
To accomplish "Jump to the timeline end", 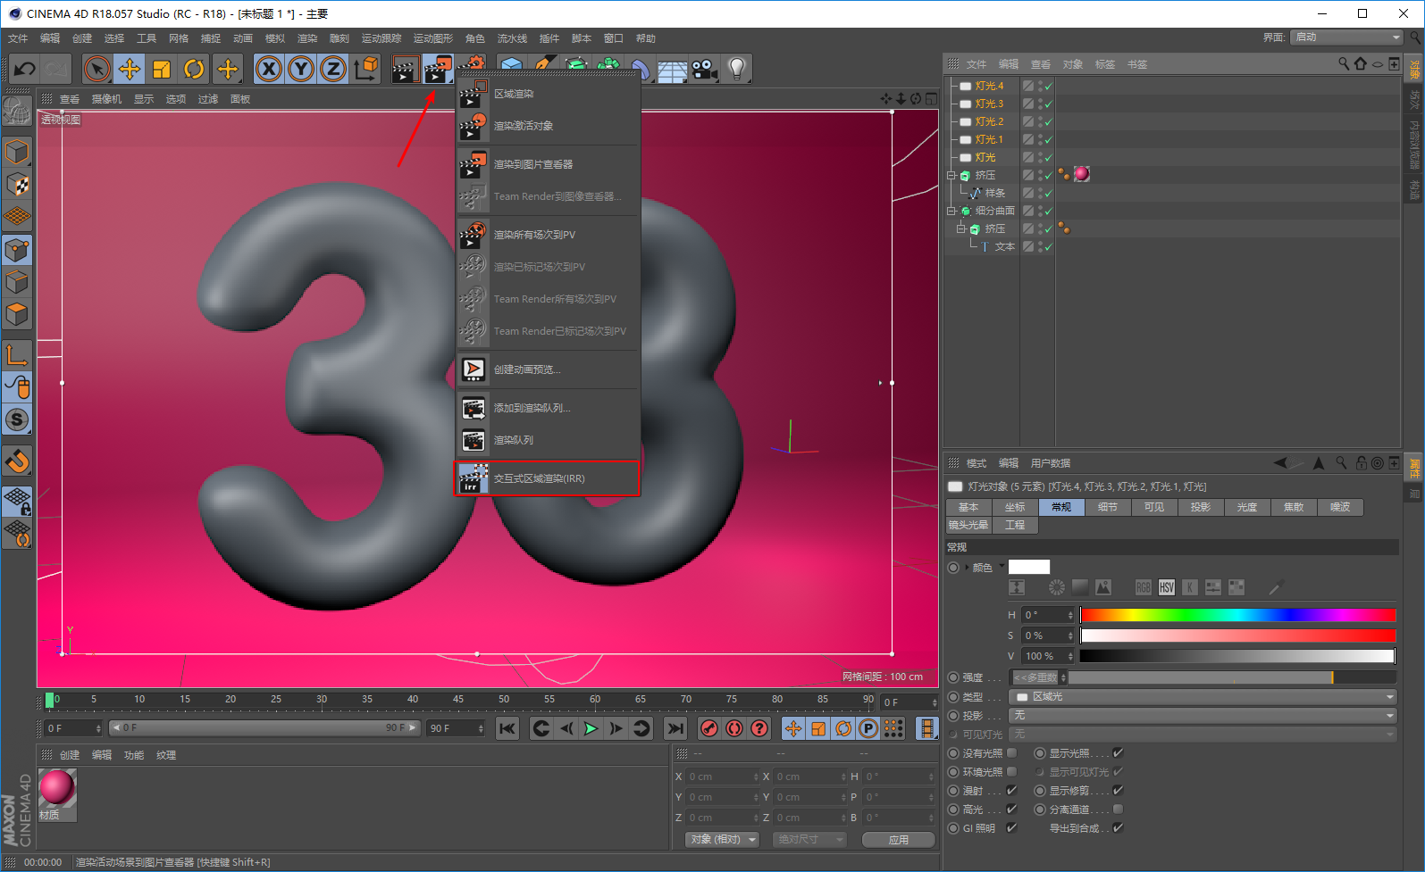I will pyautogui.click(x=676, y=728).
